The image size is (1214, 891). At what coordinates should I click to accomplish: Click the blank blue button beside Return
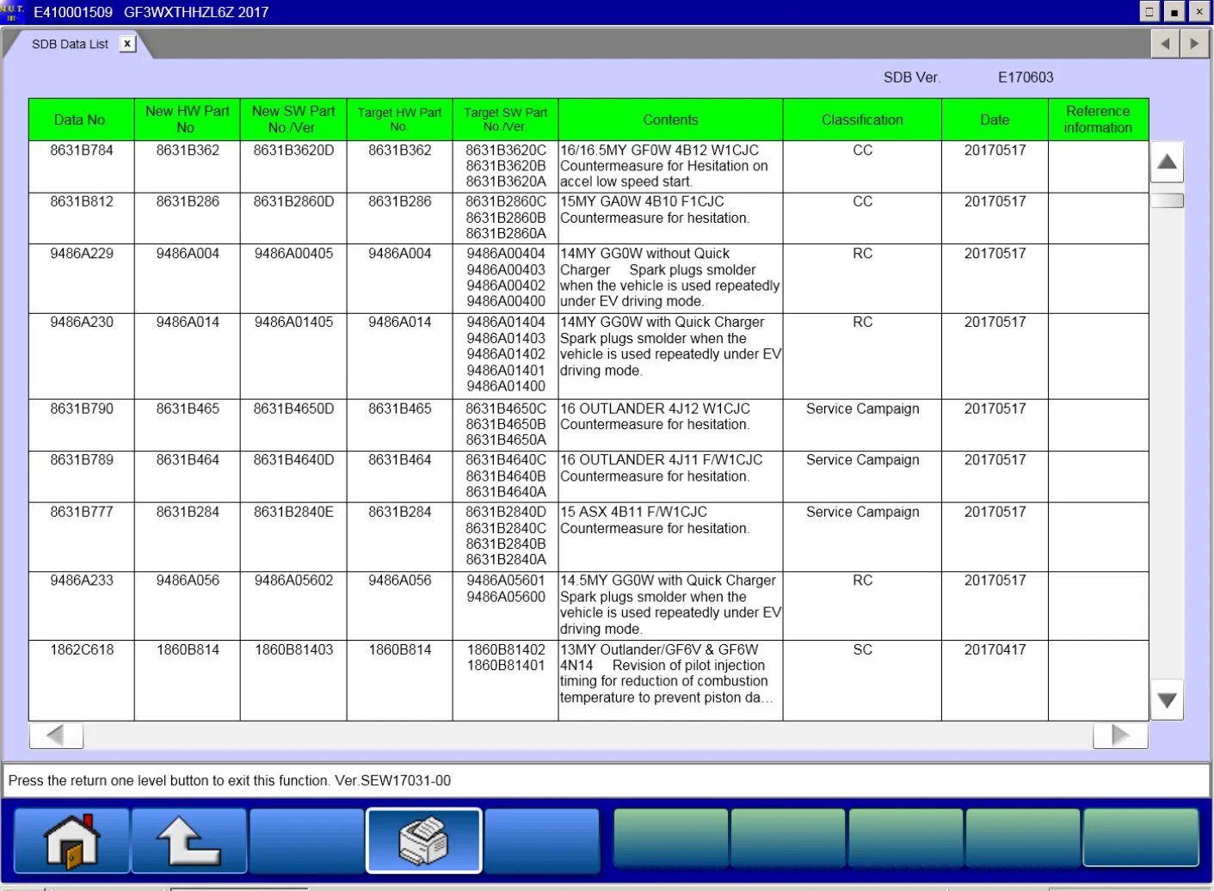[x=306, y=840]
